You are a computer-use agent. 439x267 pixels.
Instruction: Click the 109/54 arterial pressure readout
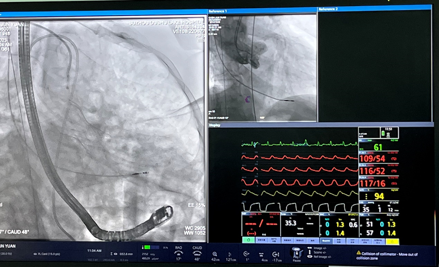373,159
